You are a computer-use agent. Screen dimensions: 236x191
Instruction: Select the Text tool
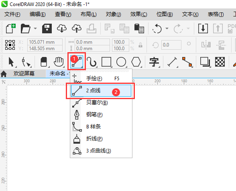click(154, 62)
